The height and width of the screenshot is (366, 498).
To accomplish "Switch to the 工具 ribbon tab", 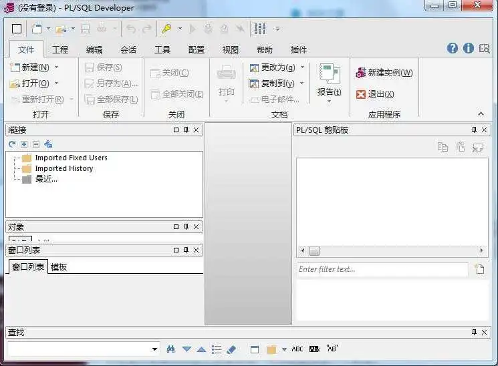I will click(x=162, y=49).
